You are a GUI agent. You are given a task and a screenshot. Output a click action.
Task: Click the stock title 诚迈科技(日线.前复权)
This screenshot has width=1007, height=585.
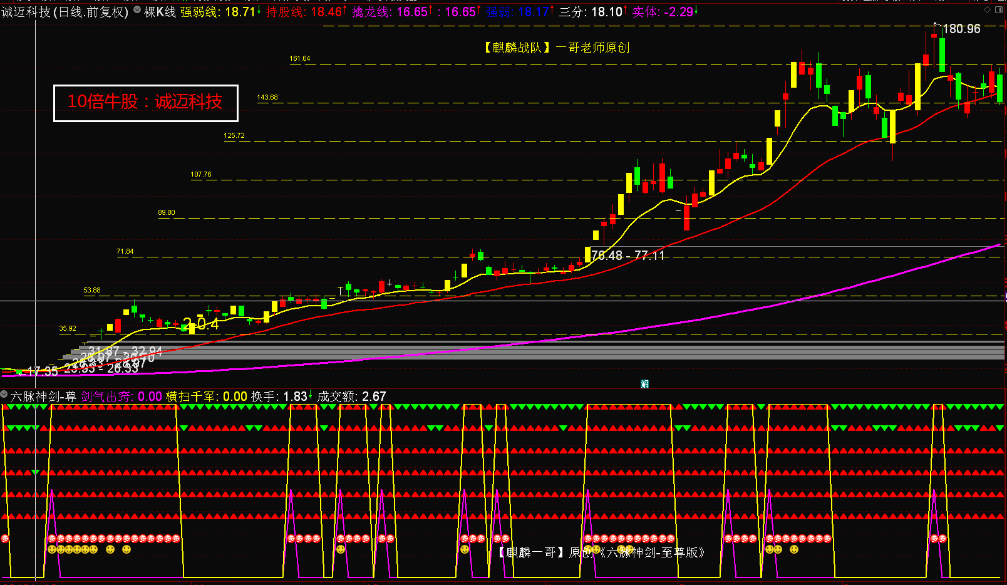tap(65, 12)
